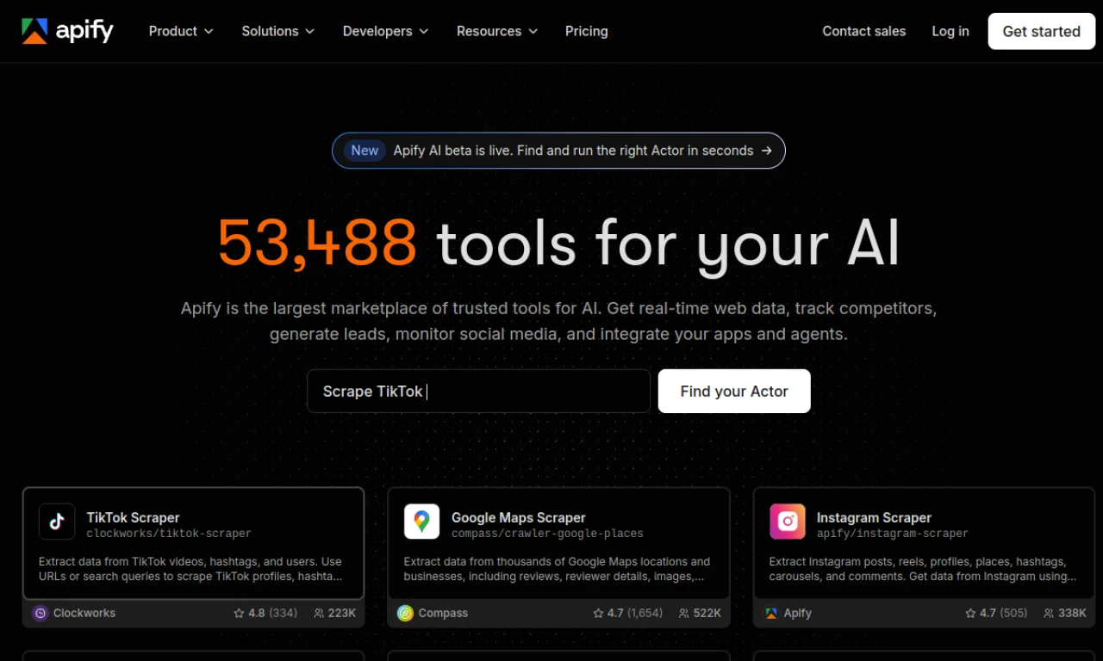Open the Apify AI beta announcement banner
Viewport: 1103px width, 661px height.
(x=558, y=151)
